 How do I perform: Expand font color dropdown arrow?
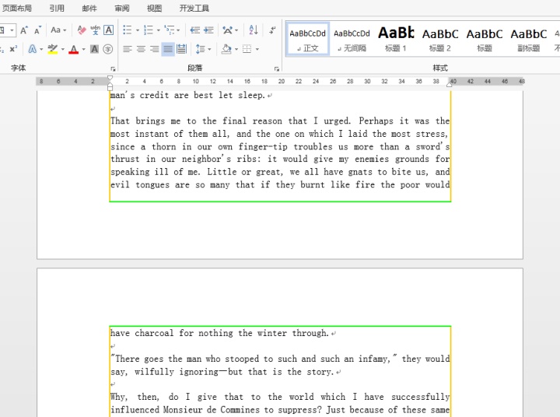tap(83, 49)
